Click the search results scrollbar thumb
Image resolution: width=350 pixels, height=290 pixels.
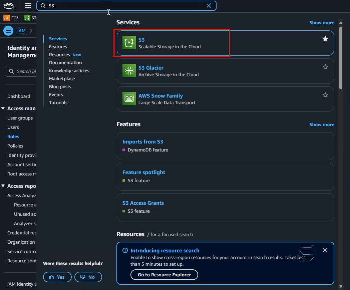pyautogui.click(x=341, y=58)
